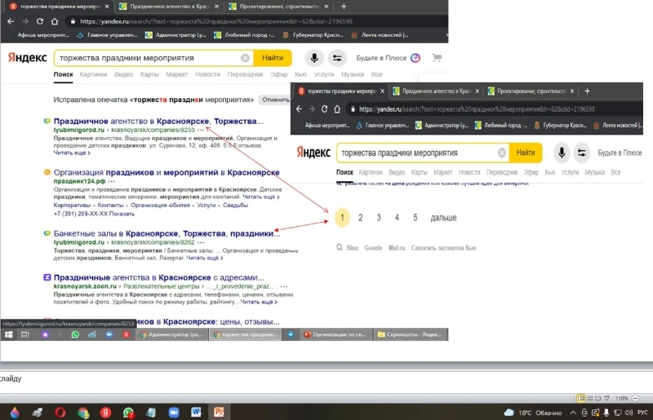Switch the РУС keyboard language indicator
The image size is (653, 420).
coord(642,413)
